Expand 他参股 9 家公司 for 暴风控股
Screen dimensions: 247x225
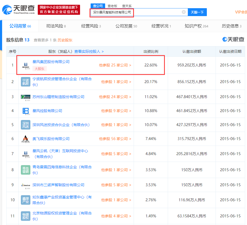[x=116, y=111]
